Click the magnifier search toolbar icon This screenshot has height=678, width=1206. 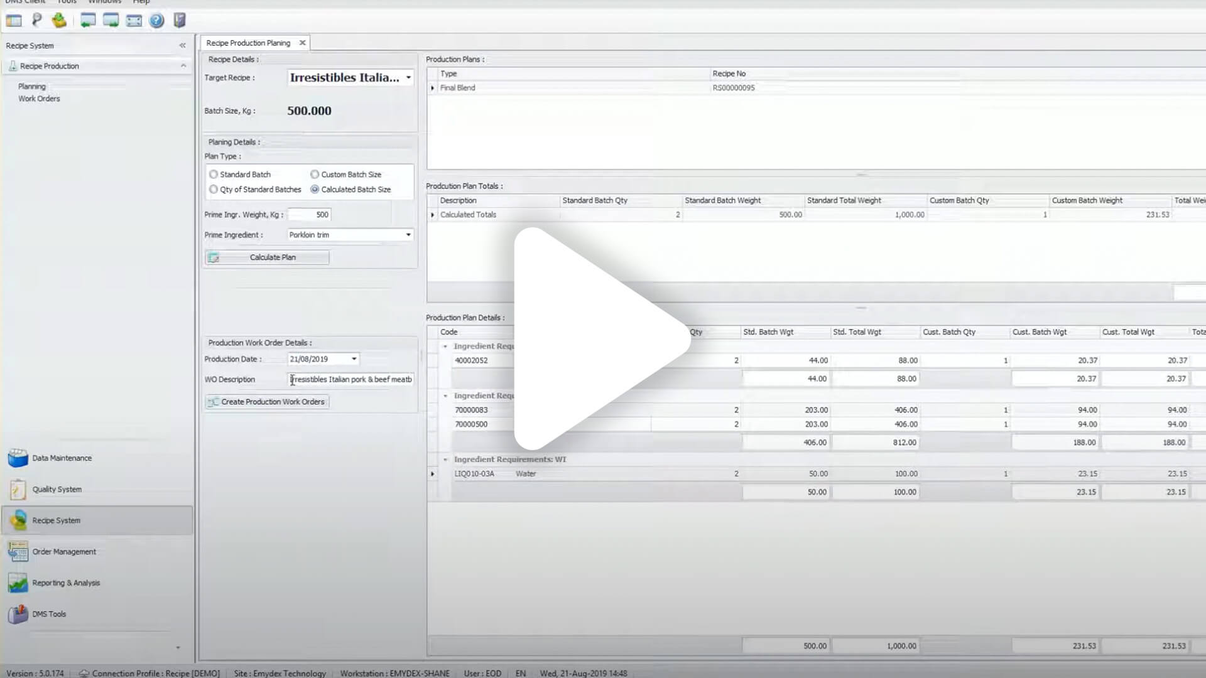coord(36,21)
